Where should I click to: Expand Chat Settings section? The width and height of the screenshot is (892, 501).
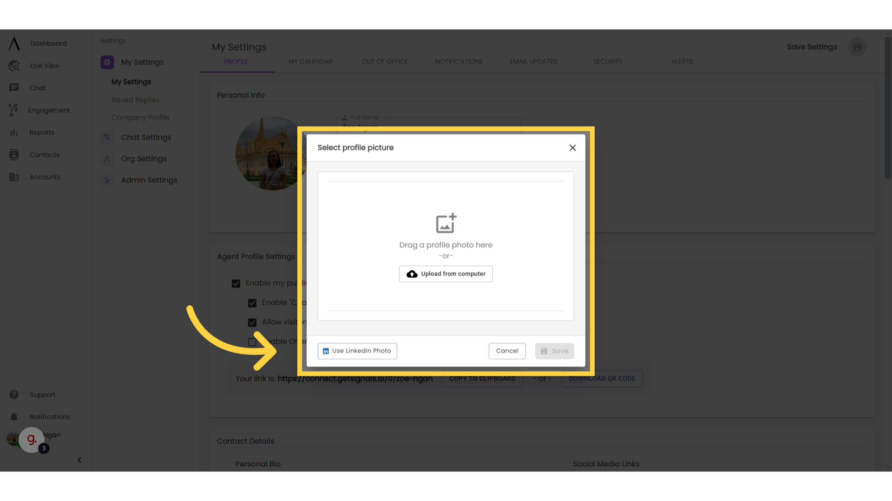pyautogui.click(x=146, y=137)
